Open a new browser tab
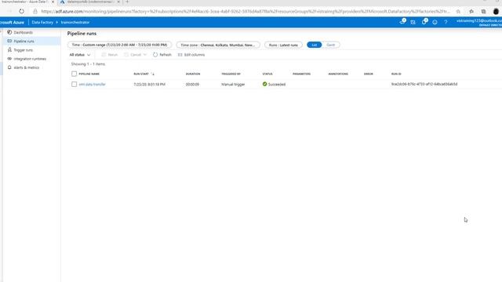This screenshot has width=502, height=282. [x=127, y=2]
